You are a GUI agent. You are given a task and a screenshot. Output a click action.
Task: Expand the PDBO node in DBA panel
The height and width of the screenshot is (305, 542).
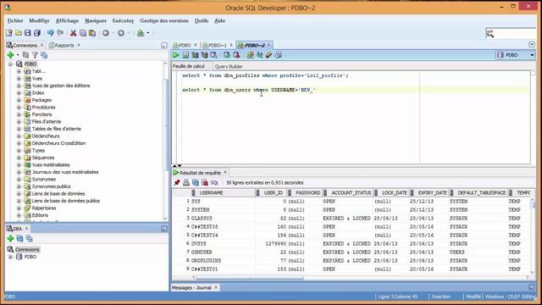pos(10,257)
